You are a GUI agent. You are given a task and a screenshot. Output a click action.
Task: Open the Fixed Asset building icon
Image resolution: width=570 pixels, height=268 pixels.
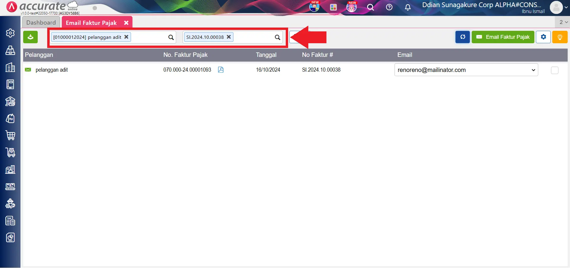(x=10, y=170)
